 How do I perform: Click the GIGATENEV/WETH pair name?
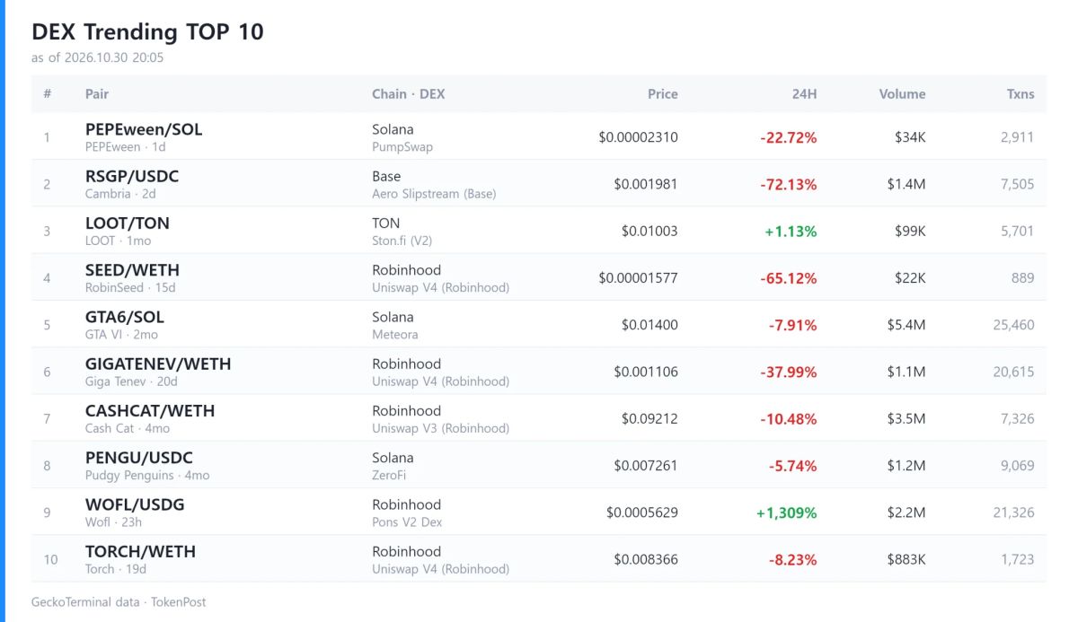(x=158, y=364)
